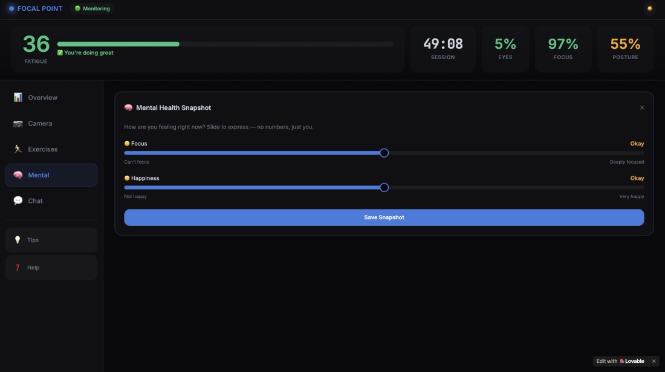Click the Posture 55% stat card

[x=625, y=49]
